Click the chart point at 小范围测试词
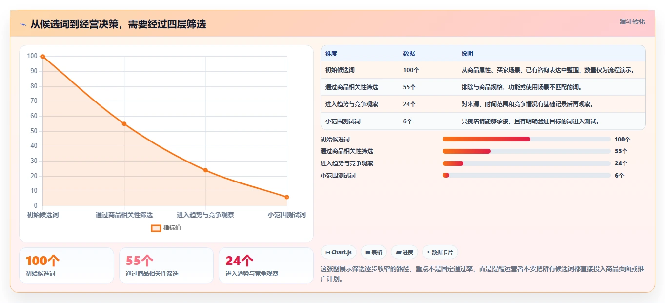 [287, 197]
